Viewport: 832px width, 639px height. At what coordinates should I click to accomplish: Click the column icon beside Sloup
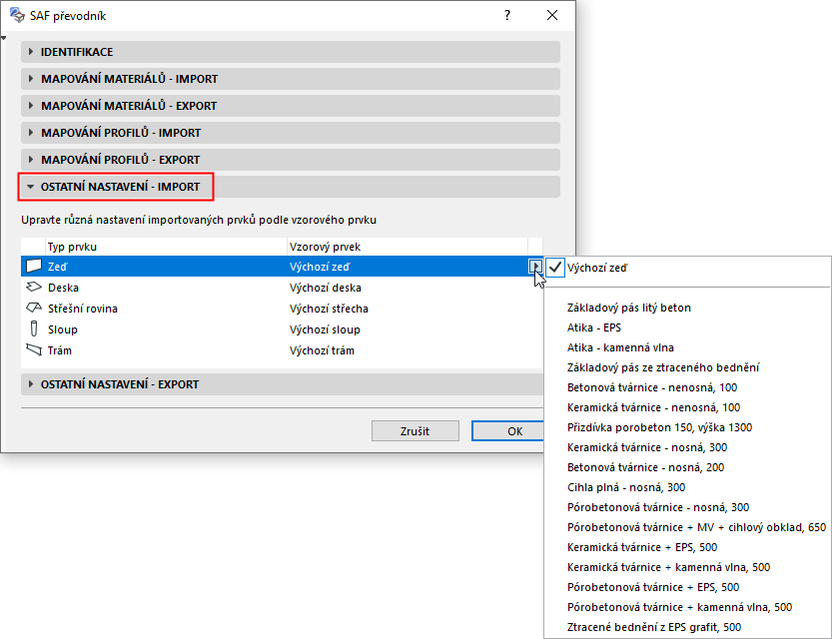[x=34, y=328]
